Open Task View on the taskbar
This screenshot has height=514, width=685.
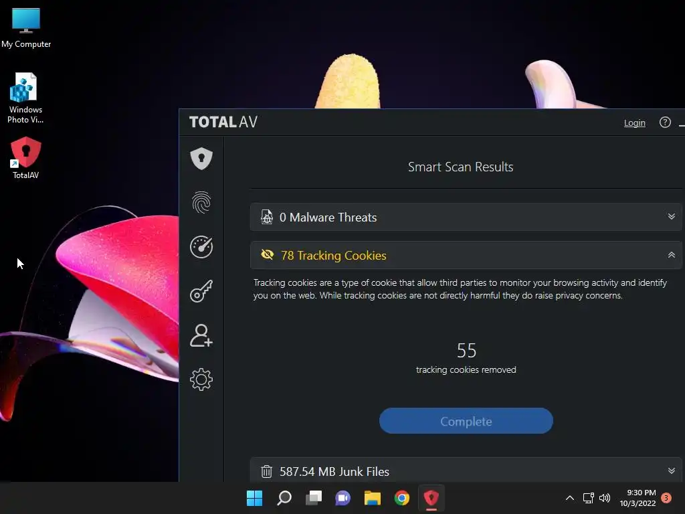(313, 498)
